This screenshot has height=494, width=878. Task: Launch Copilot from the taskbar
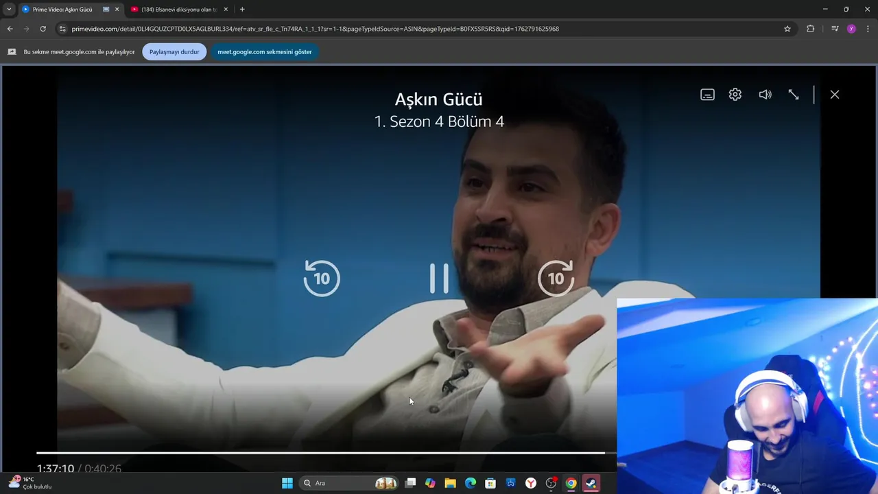430,483
